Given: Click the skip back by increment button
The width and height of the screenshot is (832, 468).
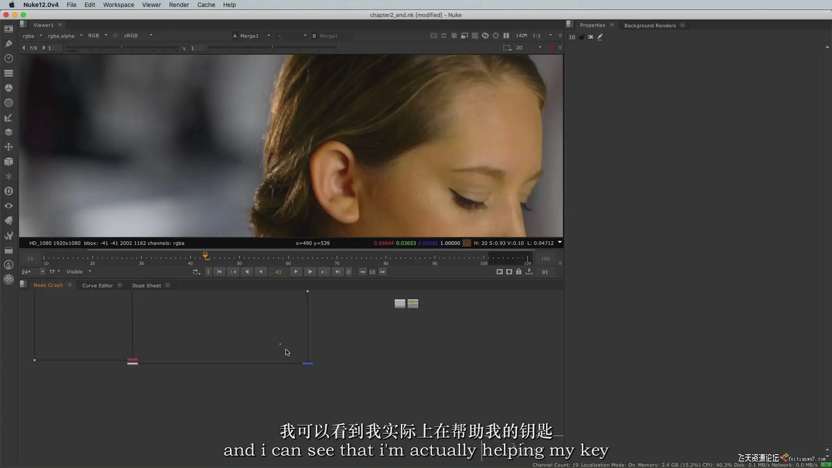Looking at the screenshot, I should click(363, 272).
